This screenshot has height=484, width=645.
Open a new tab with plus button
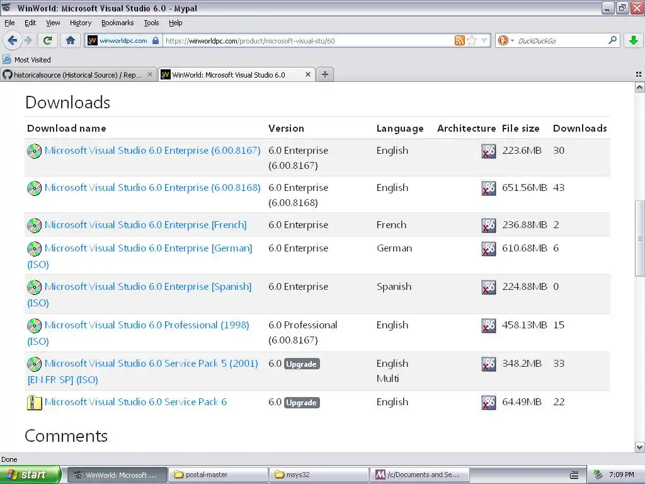coord(325,74)
